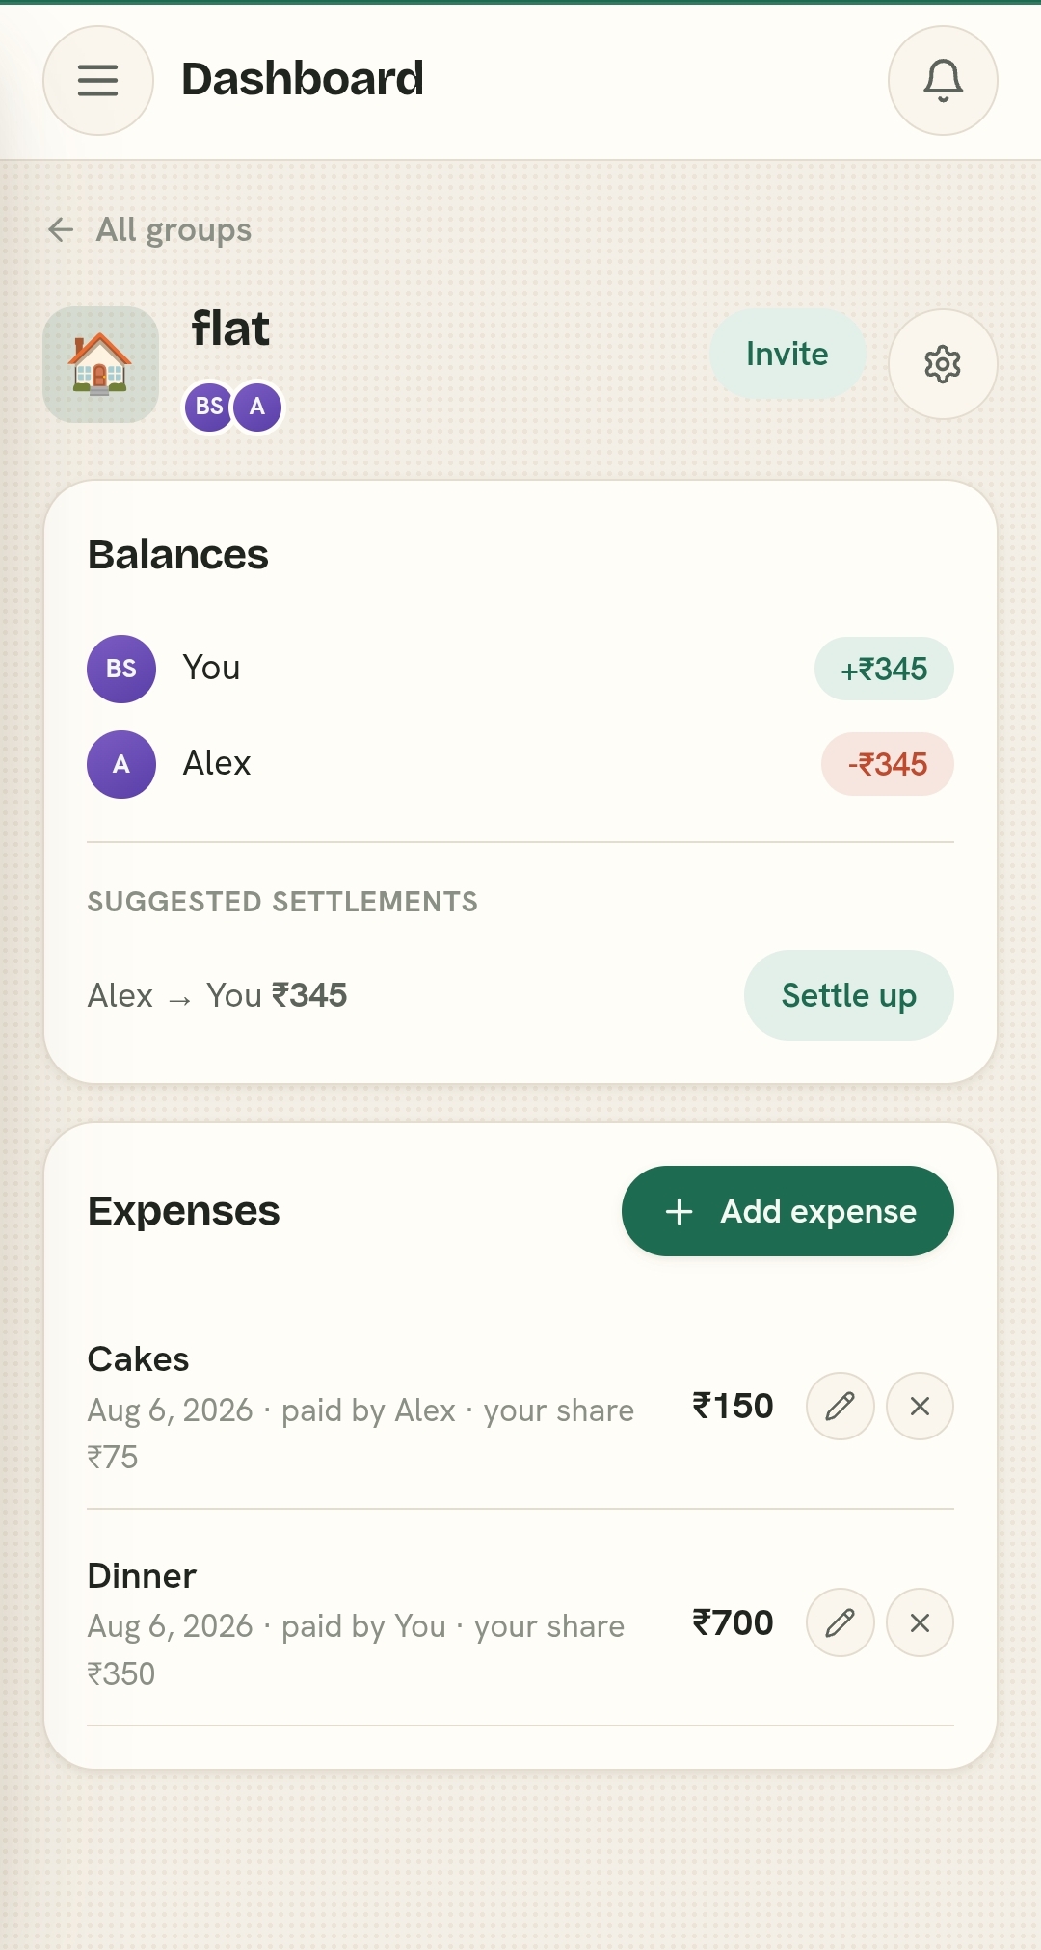Open the notifications bell

(x=943, y=80)
